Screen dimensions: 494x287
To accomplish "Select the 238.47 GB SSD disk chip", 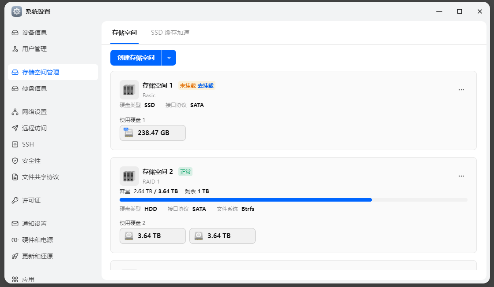I will pos(153,133).
